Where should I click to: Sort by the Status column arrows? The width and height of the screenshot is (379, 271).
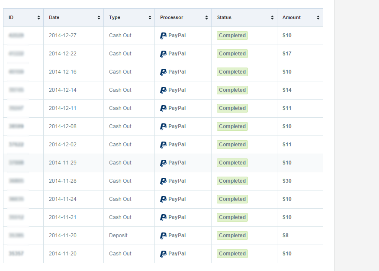tap(272, 18)
